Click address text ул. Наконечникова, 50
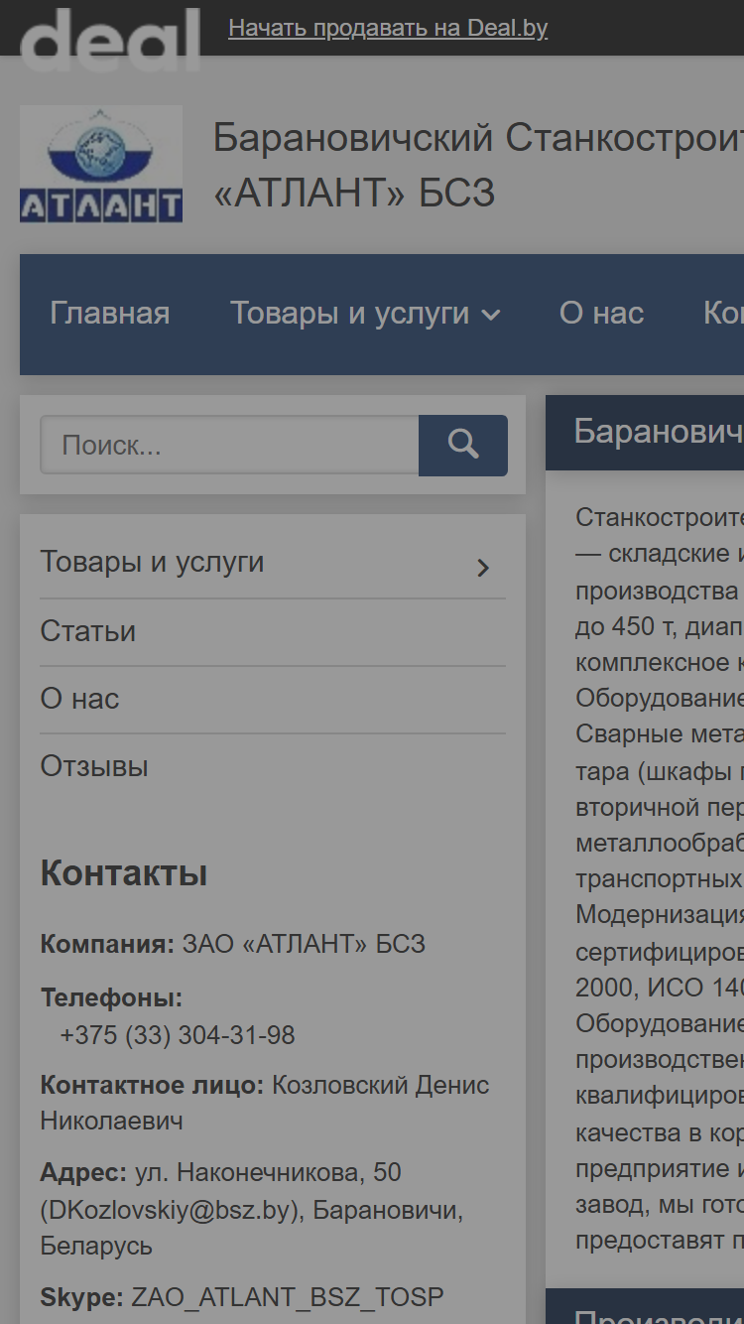Image resolution: width=744 pixels, height=1324 pixels. pos(267,1172)
